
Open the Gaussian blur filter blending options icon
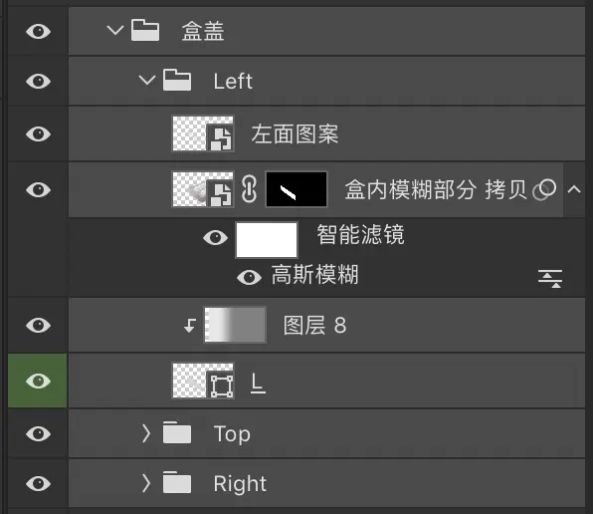click(550, 279)
